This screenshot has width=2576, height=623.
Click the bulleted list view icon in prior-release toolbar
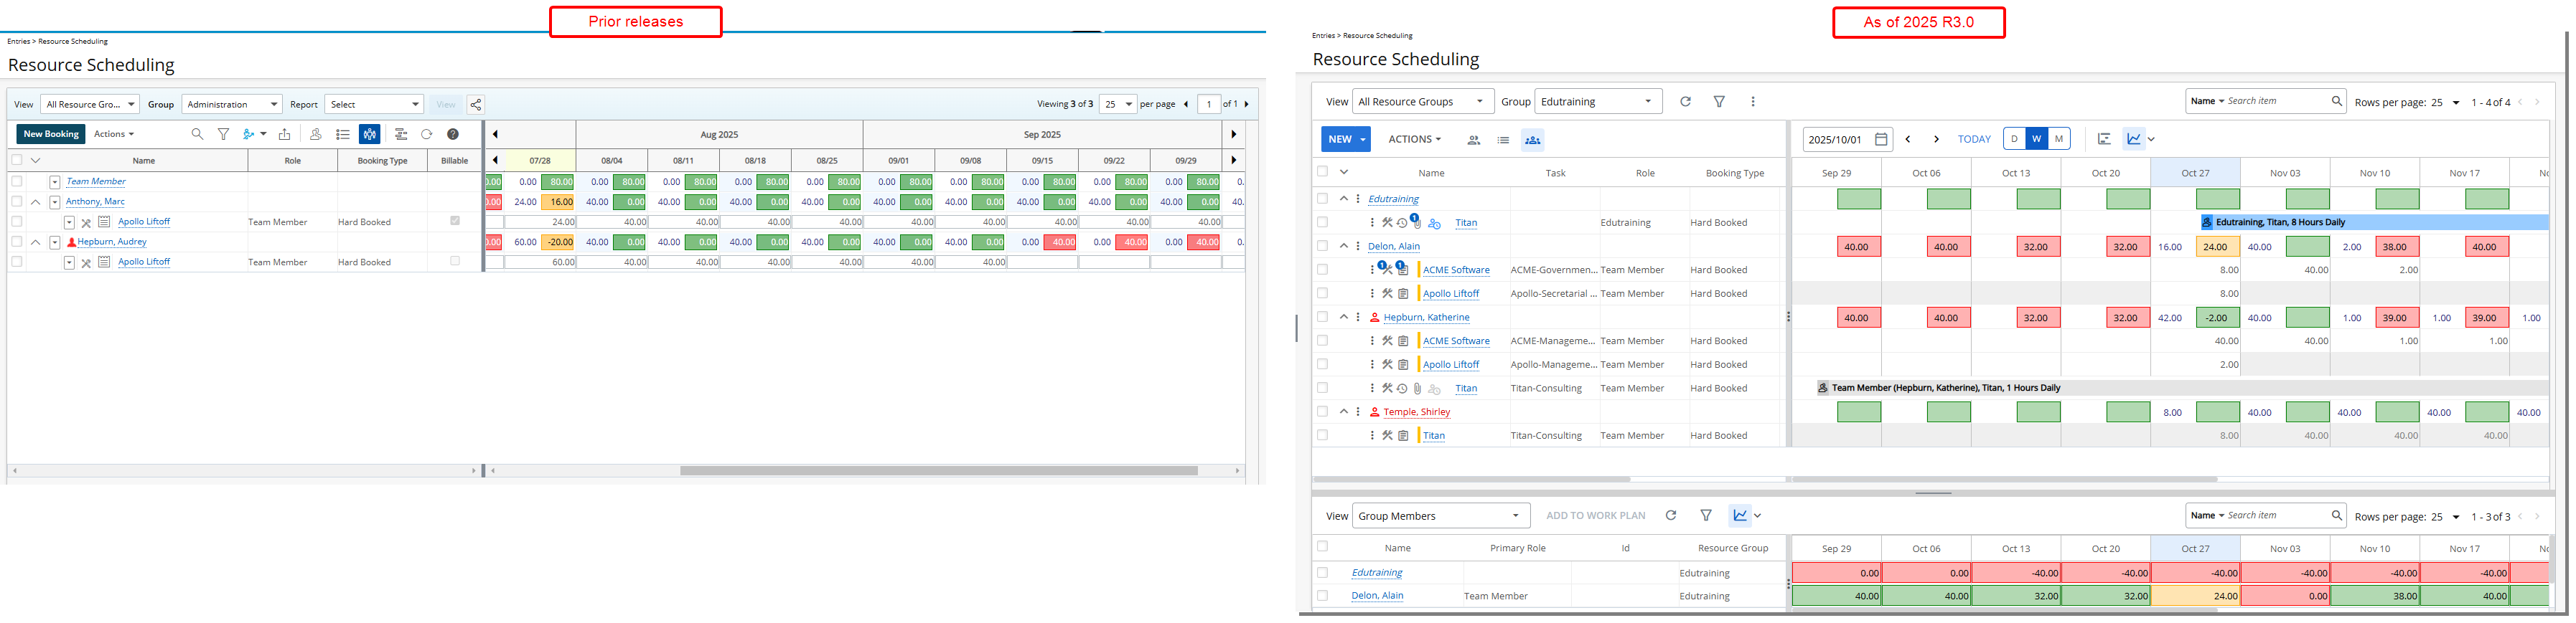[343, 134]
